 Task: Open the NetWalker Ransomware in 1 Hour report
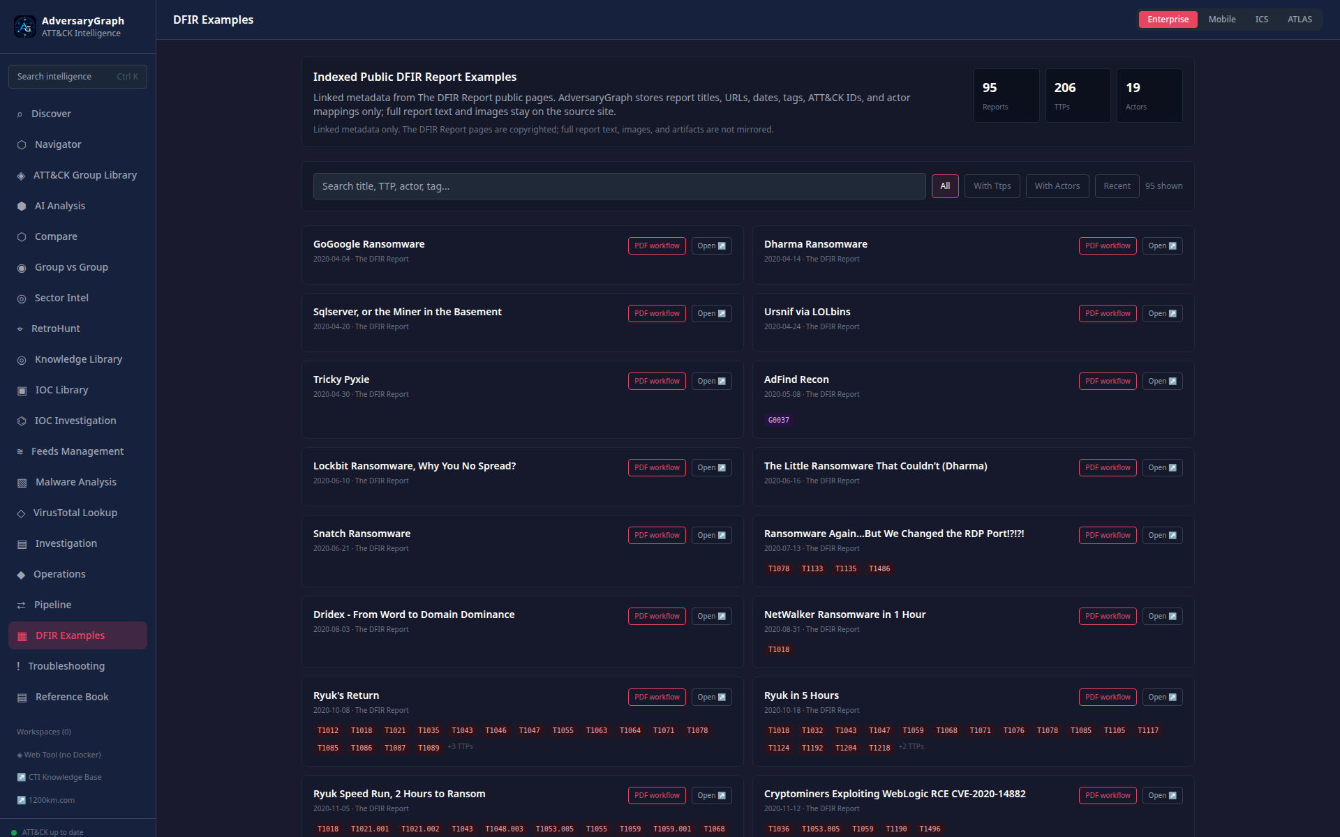pos(1162,617)
